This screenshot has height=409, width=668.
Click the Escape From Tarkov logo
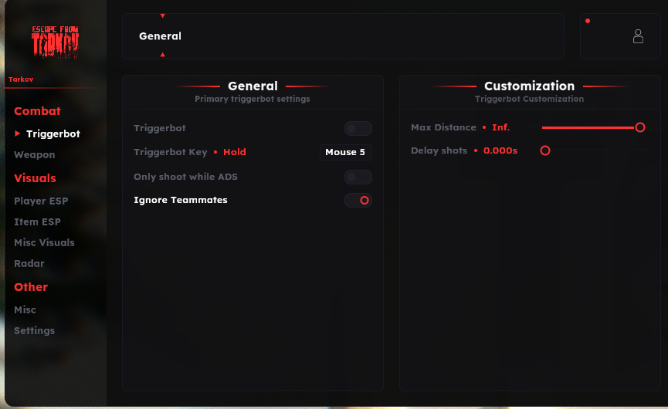[55, 42]
